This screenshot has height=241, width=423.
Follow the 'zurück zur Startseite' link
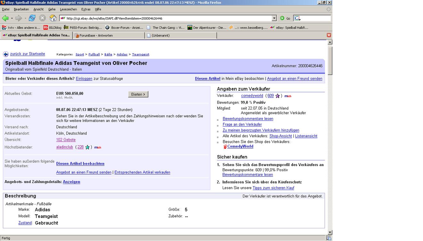28,54
